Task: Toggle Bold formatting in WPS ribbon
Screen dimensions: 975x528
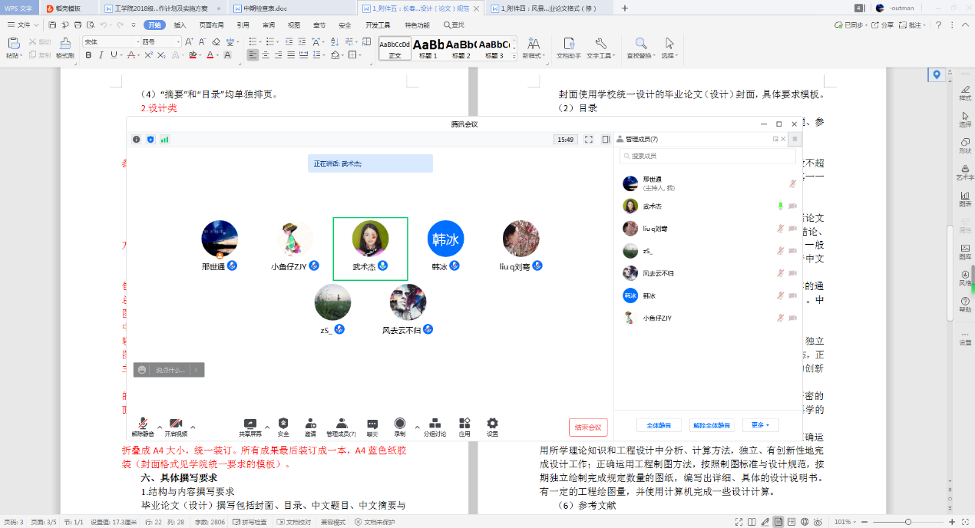Action: tap(88, 55)
